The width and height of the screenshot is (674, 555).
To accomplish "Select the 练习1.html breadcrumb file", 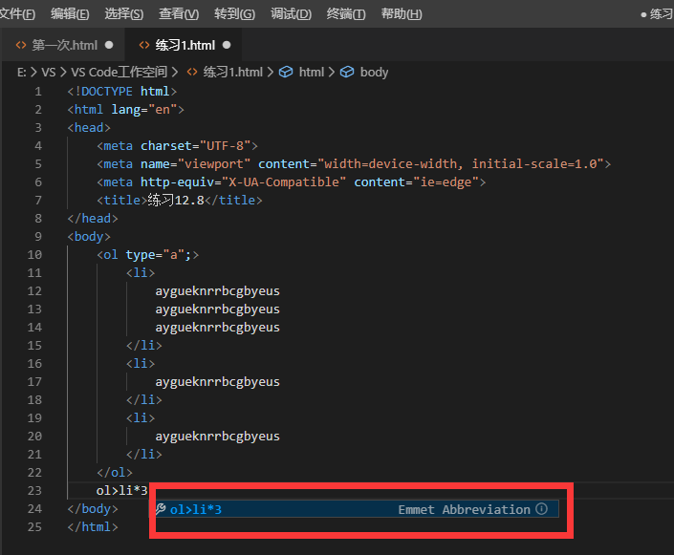I will 232,73.
